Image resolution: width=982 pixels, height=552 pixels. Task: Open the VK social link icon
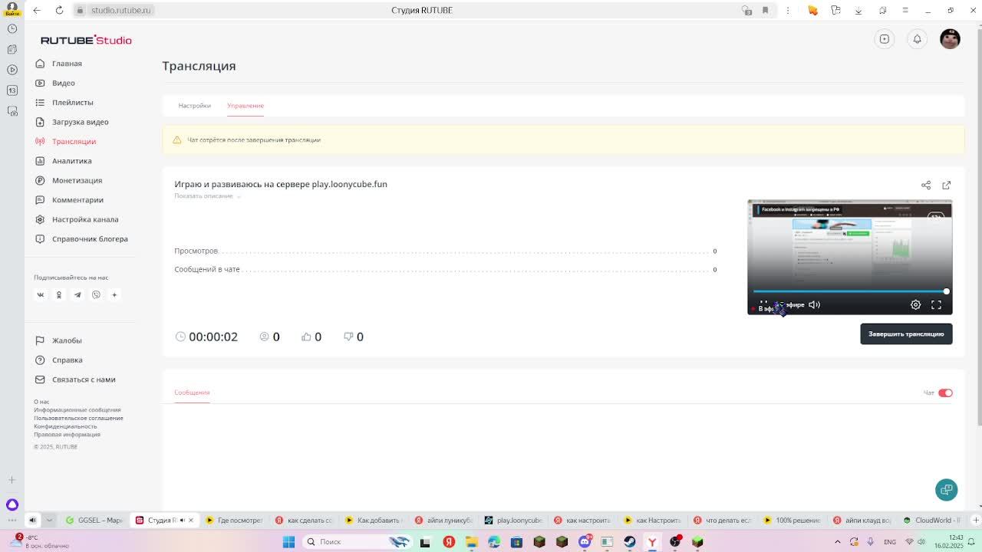pyautogui.click(x=41, y=295)
